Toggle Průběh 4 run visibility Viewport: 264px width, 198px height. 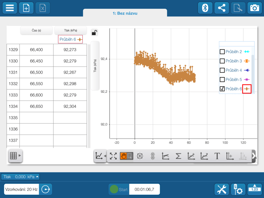[222, 70]
